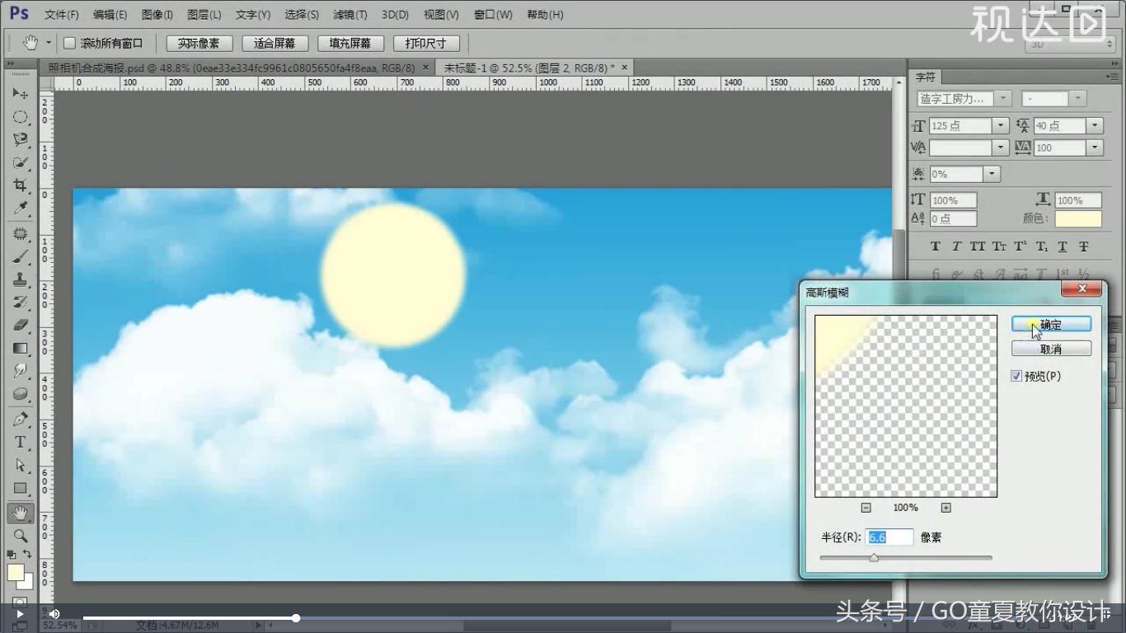The width and height of the screenshot is (1126, 633).
Task: Select the Move tool
Action: pyautogui.click(x=21, y=93)
